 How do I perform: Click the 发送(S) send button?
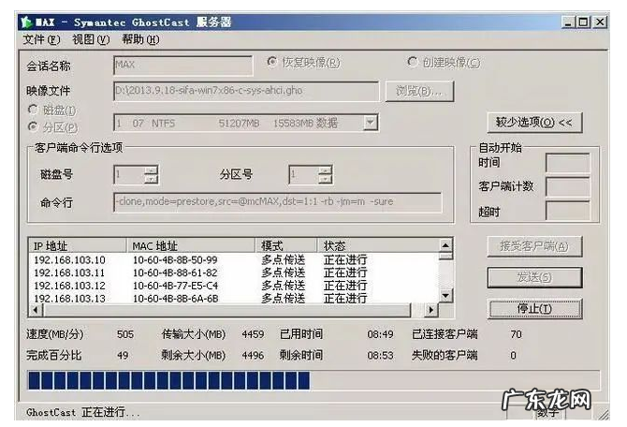[534, 277]
